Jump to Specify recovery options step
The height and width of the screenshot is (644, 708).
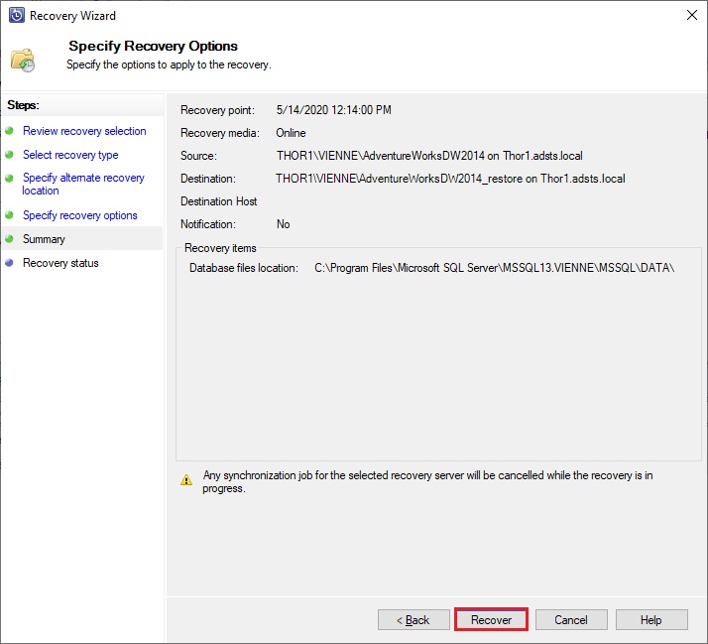click(80, 215)
